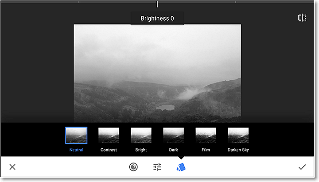Apply the Darken Sky preset thumbnail
The image size is (319, 182).
(238, 135)
